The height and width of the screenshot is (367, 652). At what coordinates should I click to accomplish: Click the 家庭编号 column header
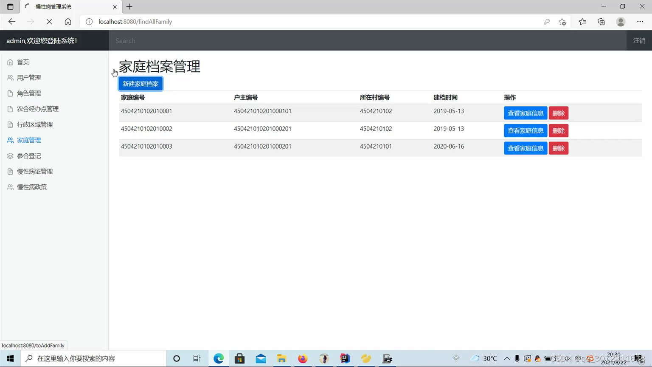pyautogui.click(x=133, y=98)
